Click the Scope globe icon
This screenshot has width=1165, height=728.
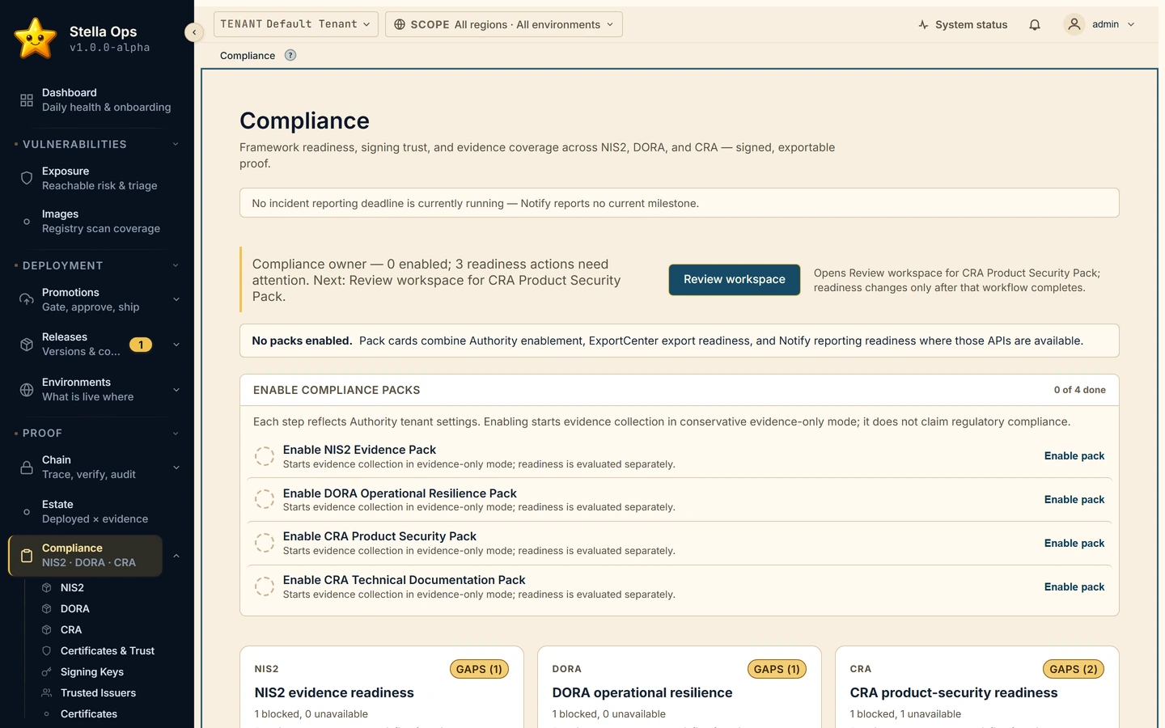pyautogui.click(x=400, y=24)
